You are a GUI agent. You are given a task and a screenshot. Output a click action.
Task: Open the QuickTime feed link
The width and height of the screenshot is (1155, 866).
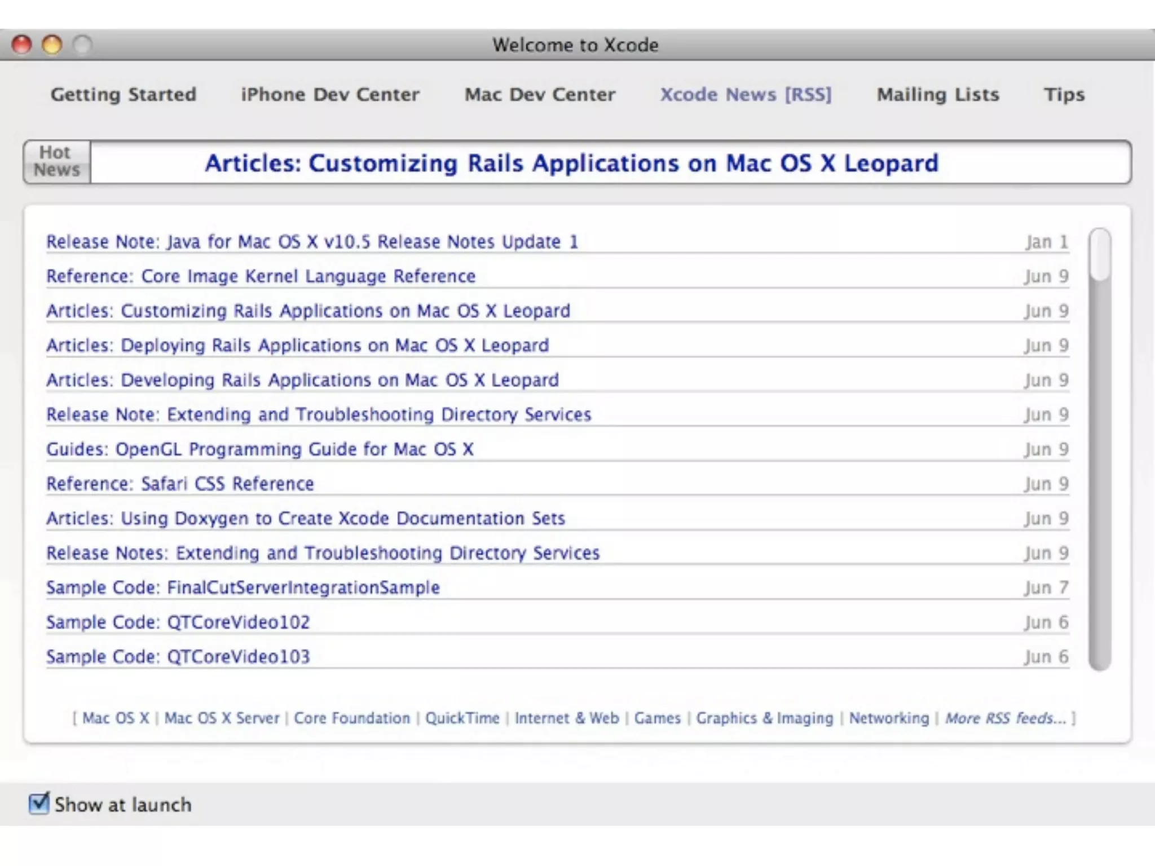pyautogui.click(x=462, y=718)
